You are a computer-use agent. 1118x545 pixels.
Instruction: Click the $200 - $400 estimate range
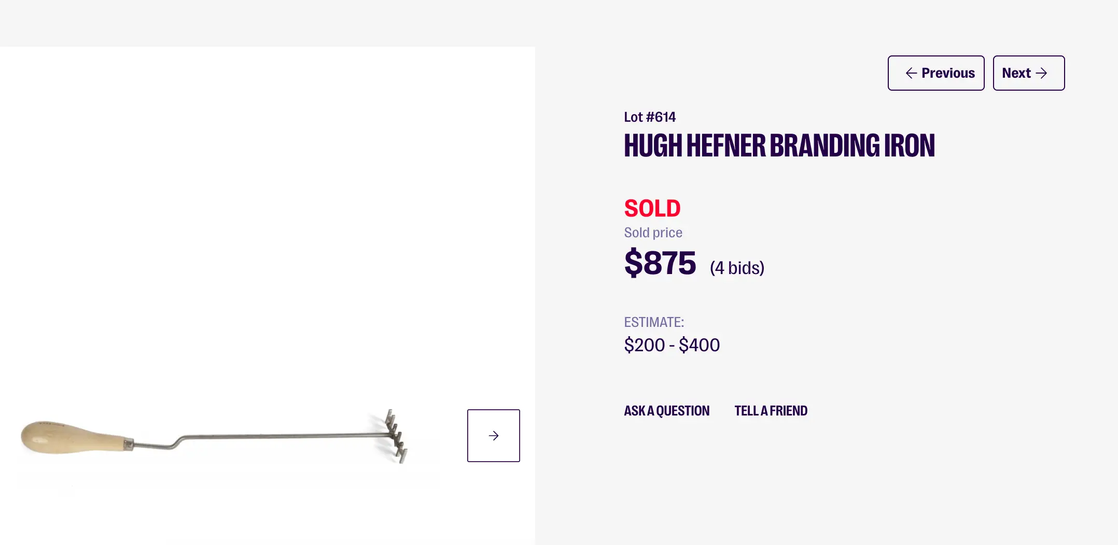tap(672, 345)
